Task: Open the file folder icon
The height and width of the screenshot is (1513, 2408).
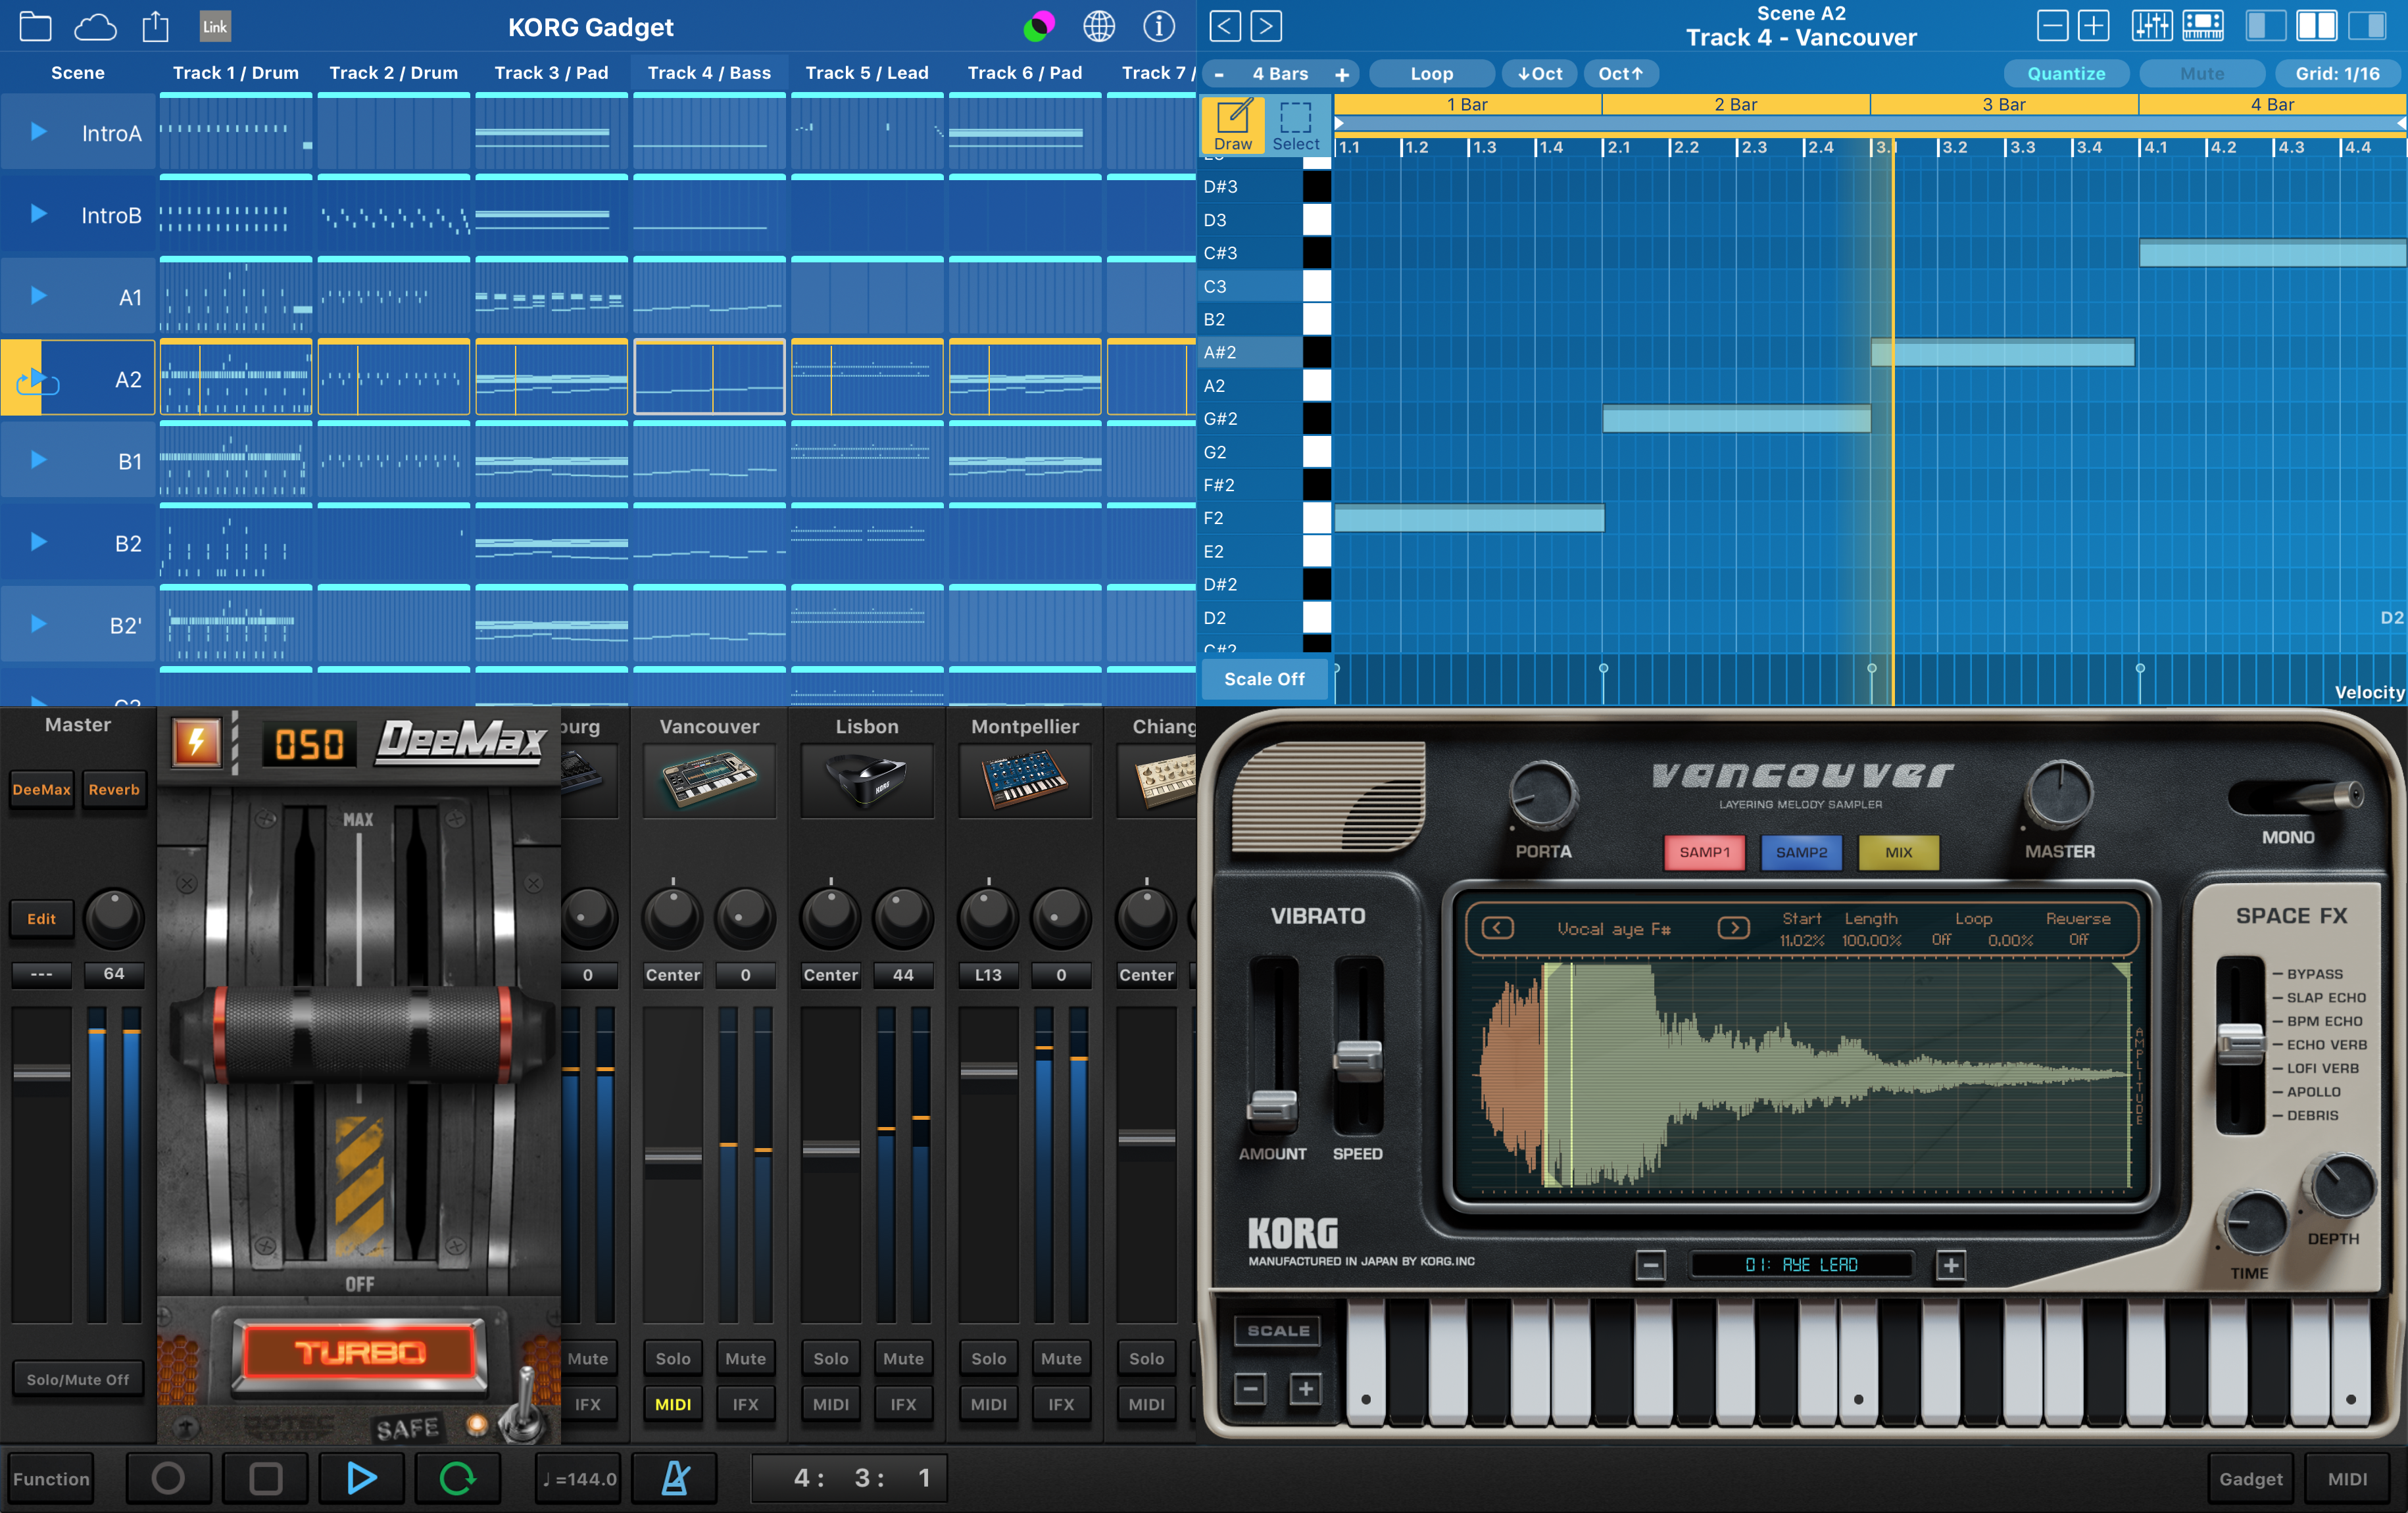Action: click(35, 27)
